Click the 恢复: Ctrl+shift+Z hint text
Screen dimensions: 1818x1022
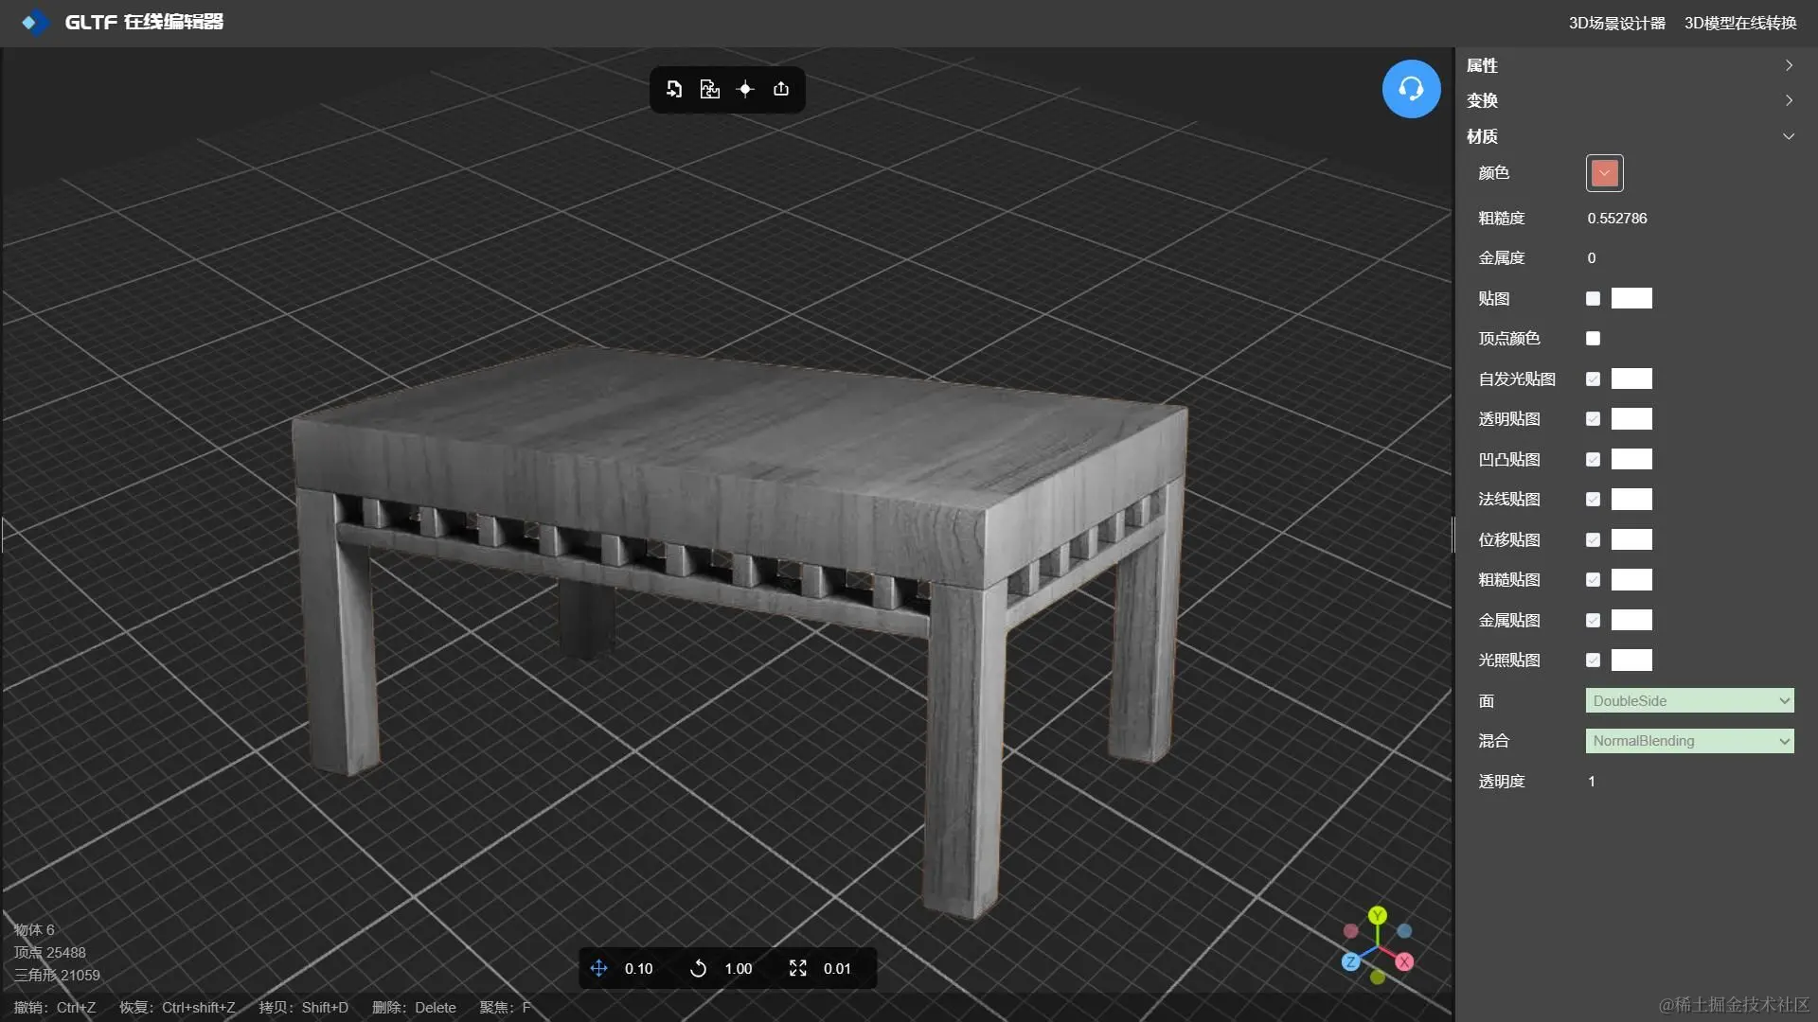[177, 1007]
